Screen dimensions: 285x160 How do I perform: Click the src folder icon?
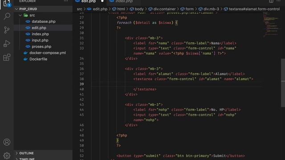click(x=26, y=15)
